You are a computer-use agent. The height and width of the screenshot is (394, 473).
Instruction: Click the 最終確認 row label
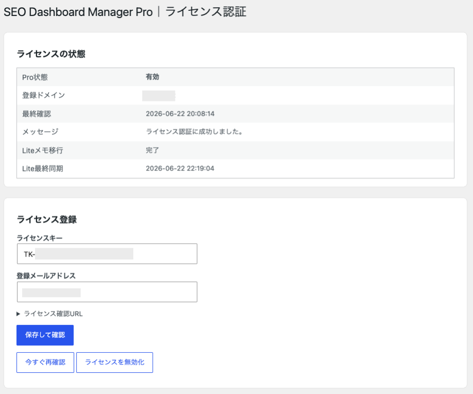[37, 114]
